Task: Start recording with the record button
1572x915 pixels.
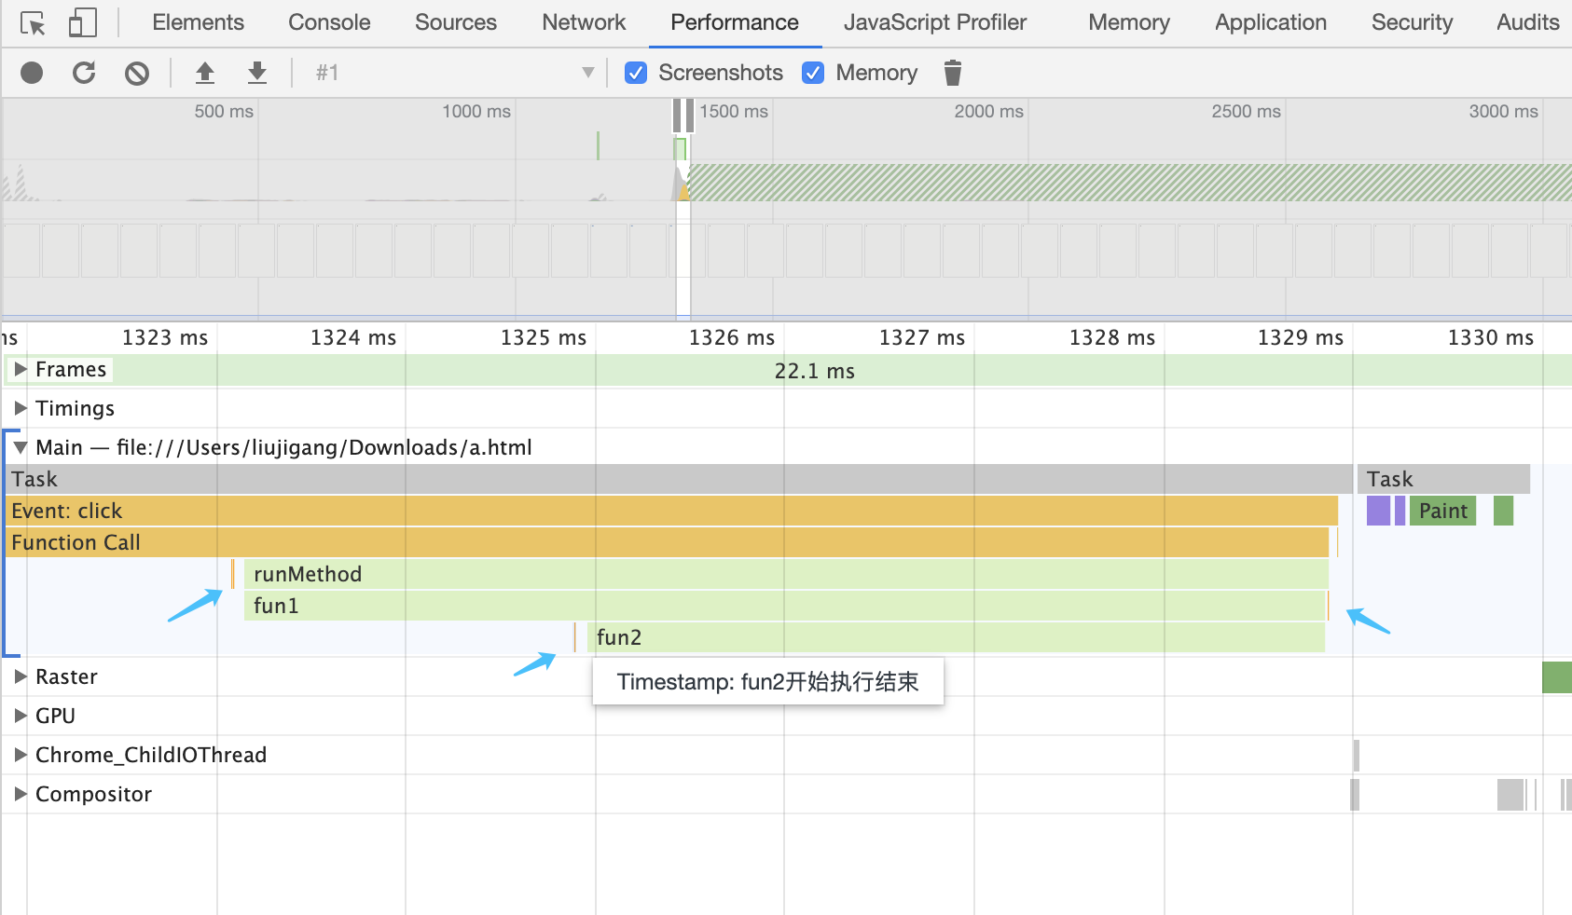Action: coord(32,73)
